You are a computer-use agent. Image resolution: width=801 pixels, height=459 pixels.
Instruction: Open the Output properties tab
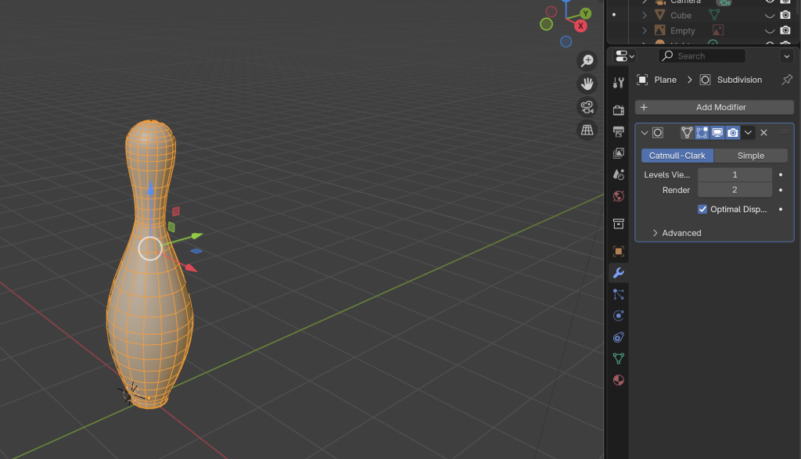[x=618, y=131]
